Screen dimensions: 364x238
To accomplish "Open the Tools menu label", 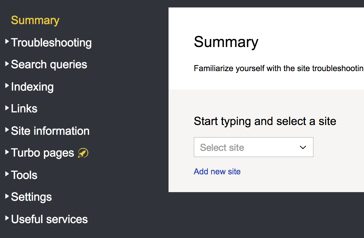I will (x=24, y=175).
